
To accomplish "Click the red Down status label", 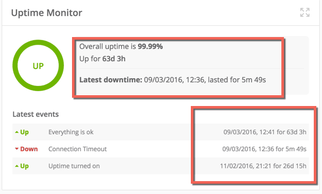I will point(29,149).
